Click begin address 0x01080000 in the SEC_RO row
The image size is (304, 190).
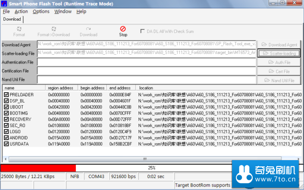click(91, 126)
